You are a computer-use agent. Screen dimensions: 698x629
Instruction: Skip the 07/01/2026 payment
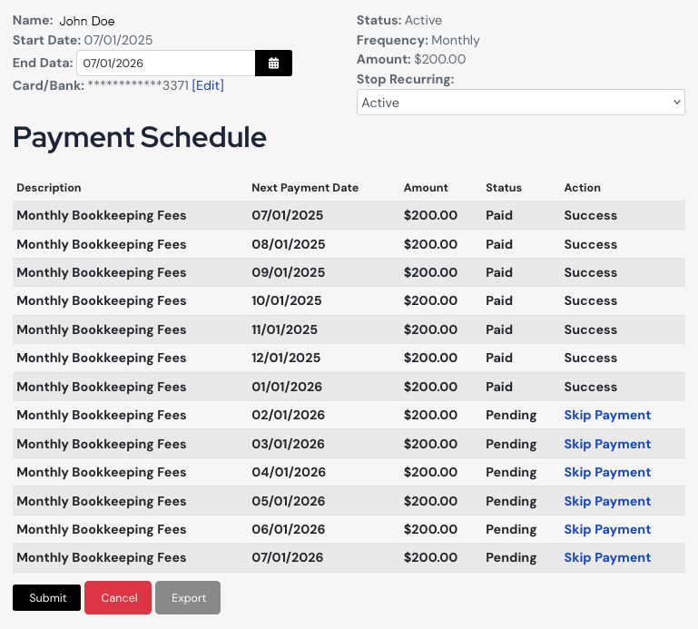tap(607, 557)
